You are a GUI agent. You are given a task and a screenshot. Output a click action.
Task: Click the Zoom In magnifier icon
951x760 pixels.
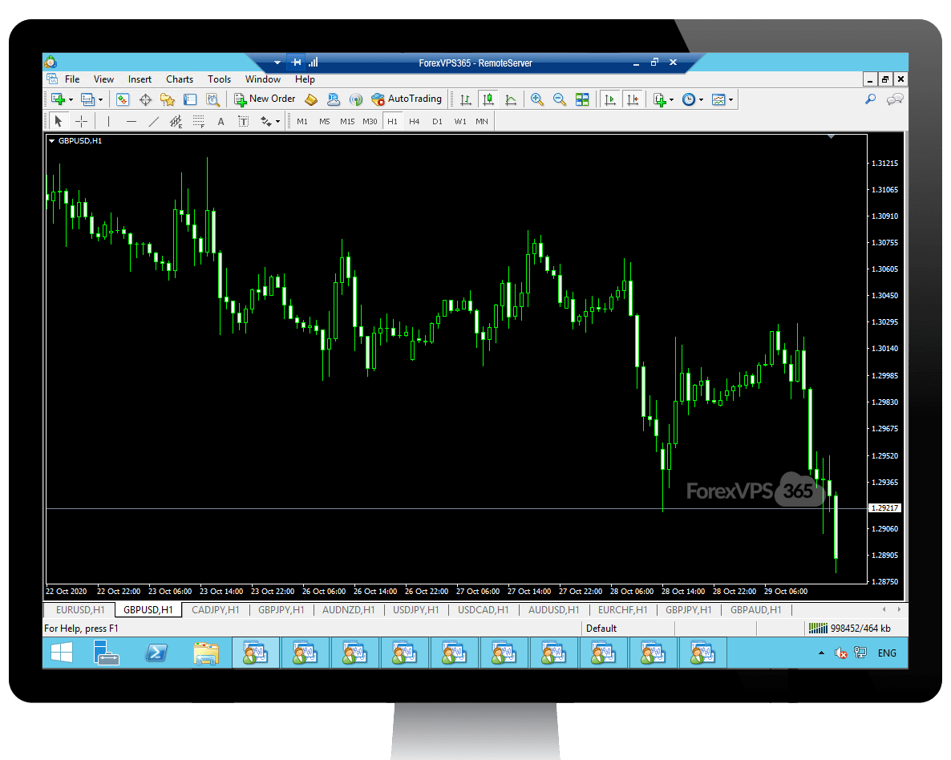click(x=537, y=99)
